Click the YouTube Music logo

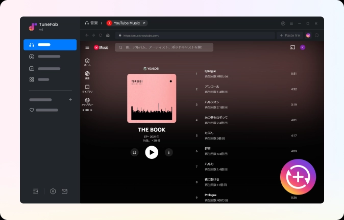pyautogui.click(x=101, y=47)
